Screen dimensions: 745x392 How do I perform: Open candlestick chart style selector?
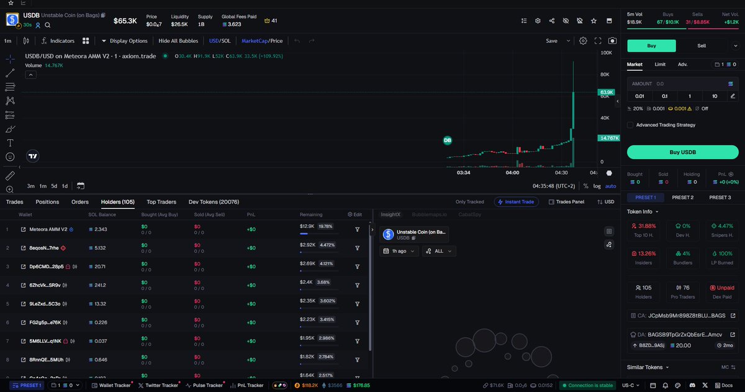(26, 41)
